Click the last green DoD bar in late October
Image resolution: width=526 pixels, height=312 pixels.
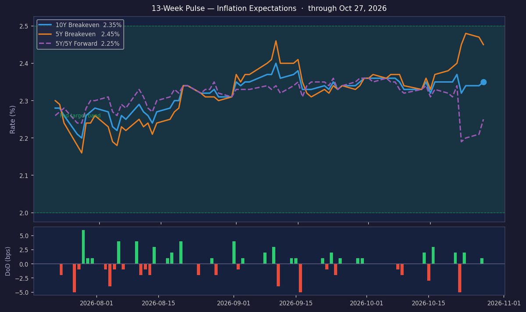(x=482, y=261)
